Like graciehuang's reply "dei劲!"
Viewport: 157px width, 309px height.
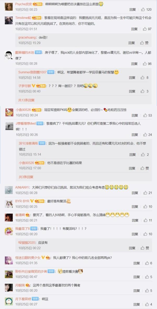(144, 43)
